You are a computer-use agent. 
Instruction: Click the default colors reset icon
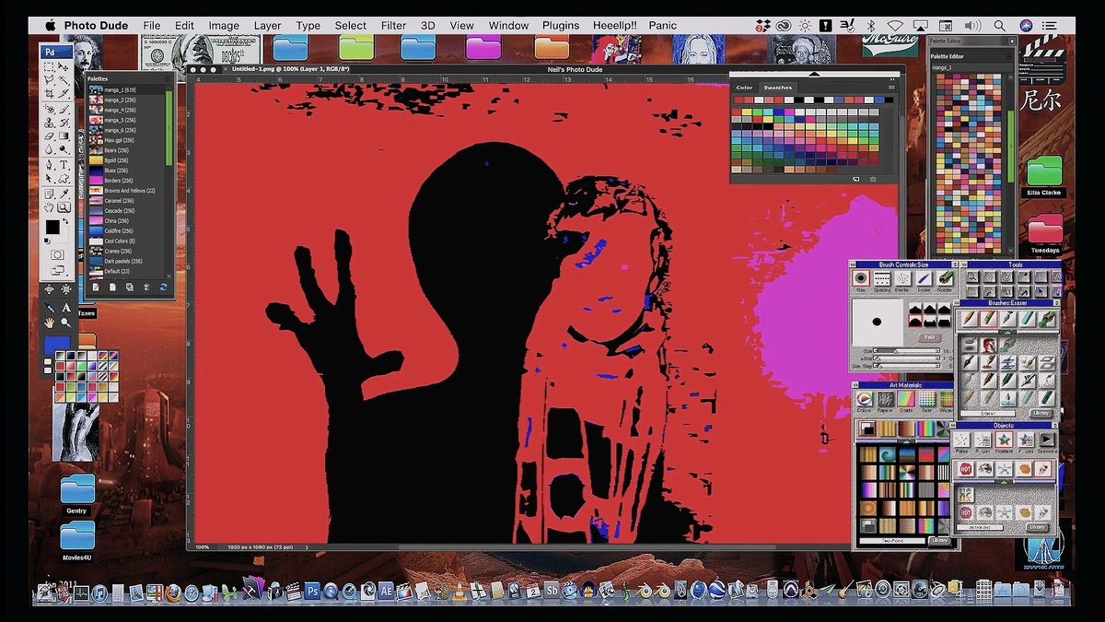(46, 241)
